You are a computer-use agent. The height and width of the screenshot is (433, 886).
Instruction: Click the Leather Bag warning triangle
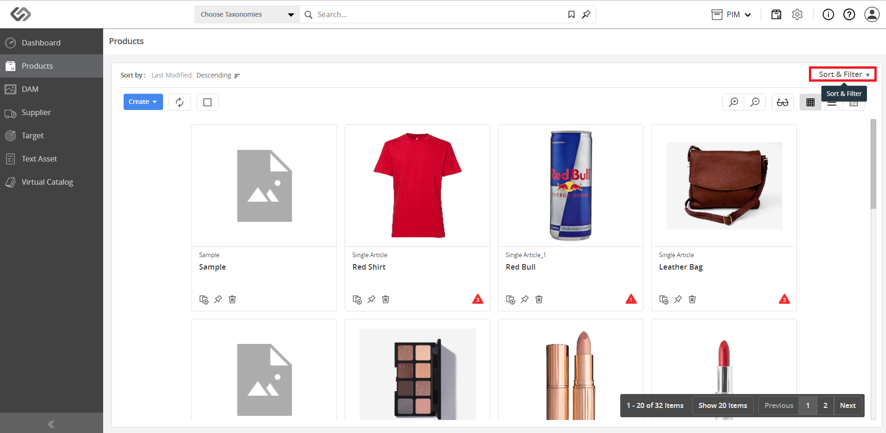[784, 299]
